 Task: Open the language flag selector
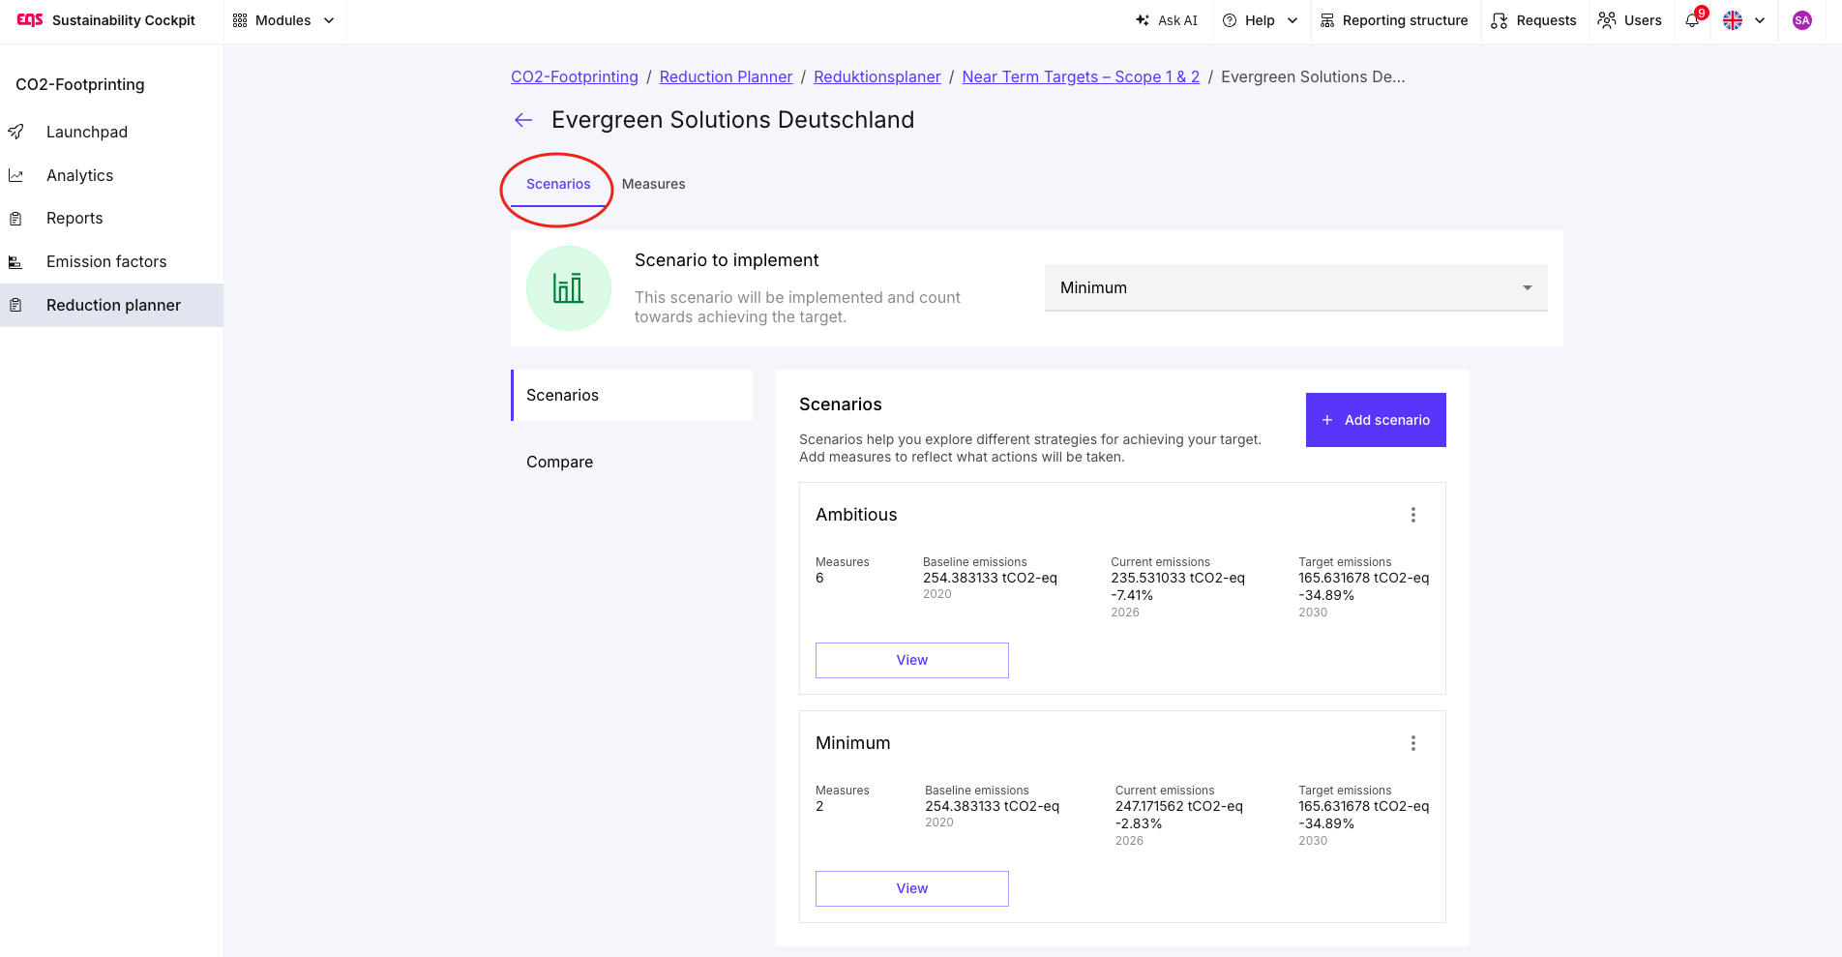coord(1744,20)
